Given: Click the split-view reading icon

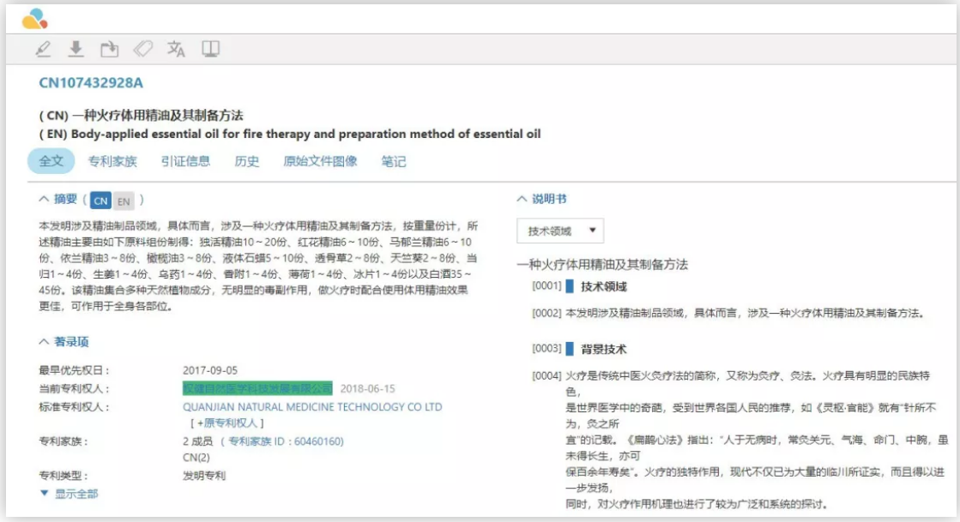Looking at the screenshot, I should pyautogui.click(x=210, y=50).
